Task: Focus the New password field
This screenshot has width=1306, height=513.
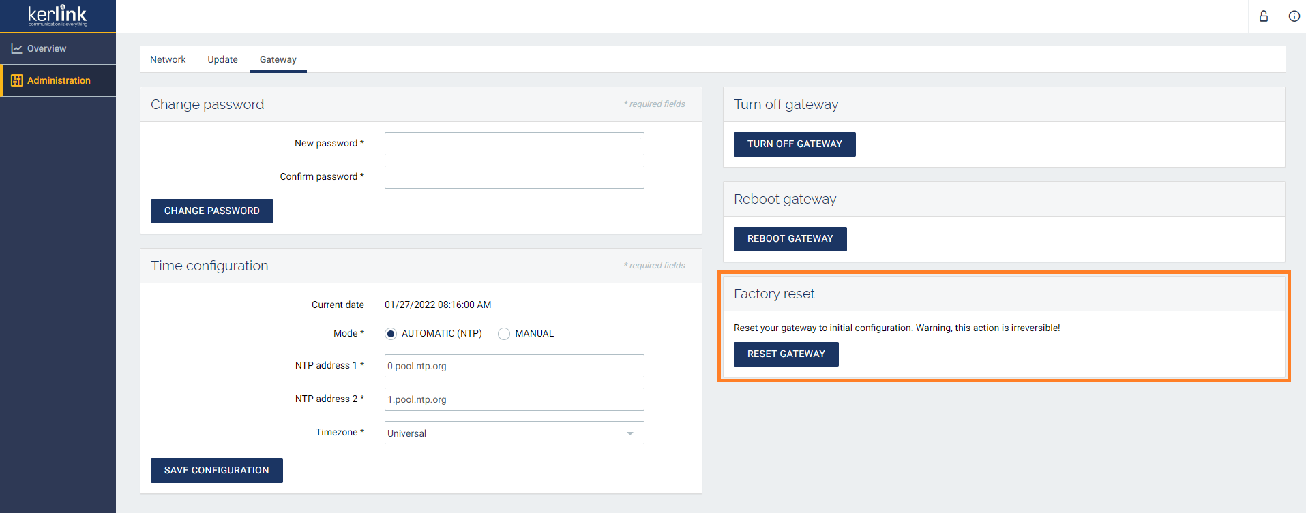Action: point(514,144)
